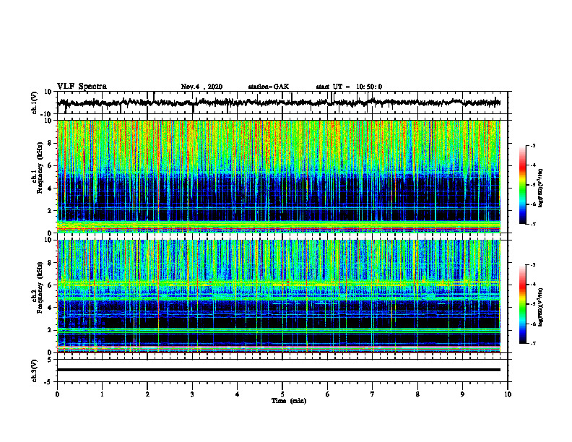Click the "-7" label below ch.2 color bar
Viewport: 572px width, 442px height.
click(x=532, y=343)
